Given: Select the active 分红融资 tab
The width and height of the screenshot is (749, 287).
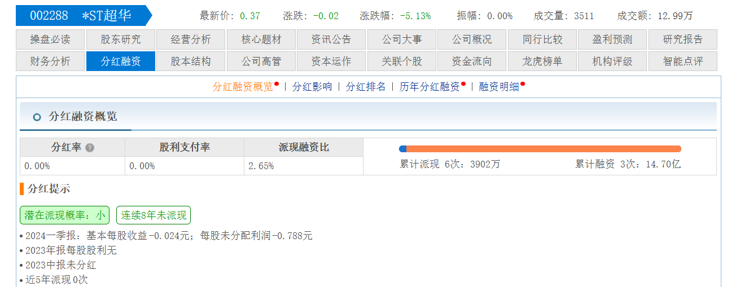Looking at the screenshot, I should pos(121,61).
